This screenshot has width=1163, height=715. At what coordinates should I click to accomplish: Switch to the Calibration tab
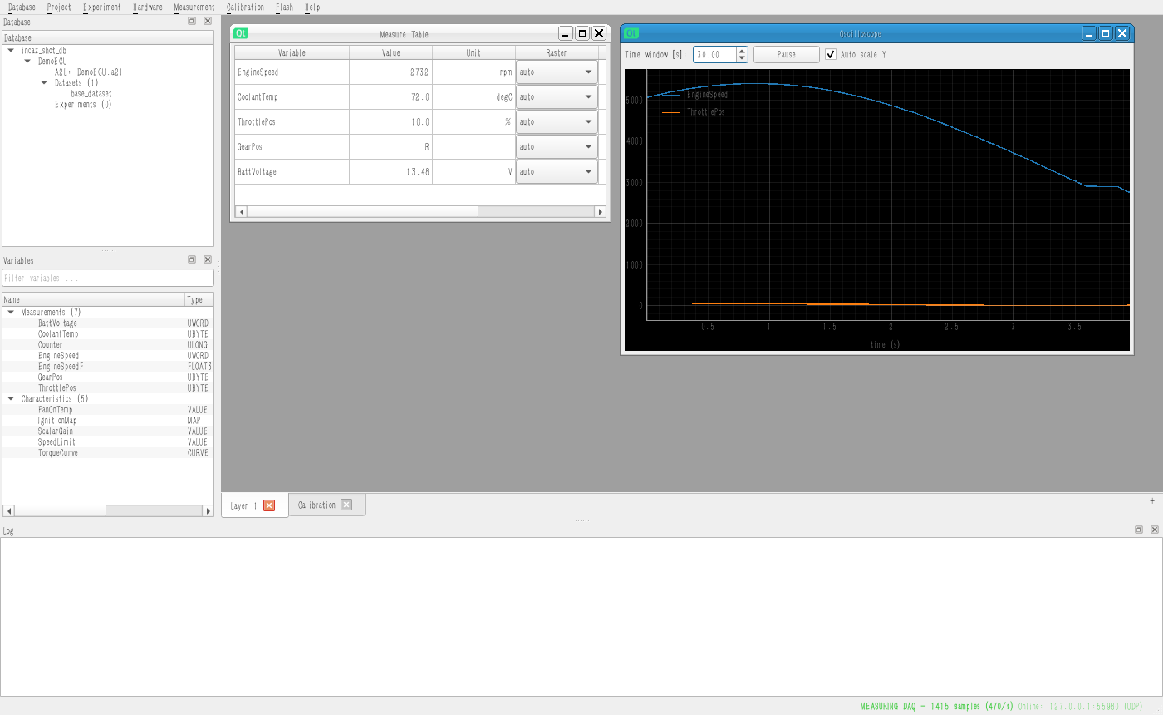pyautogui.click(x=317, y=505)
